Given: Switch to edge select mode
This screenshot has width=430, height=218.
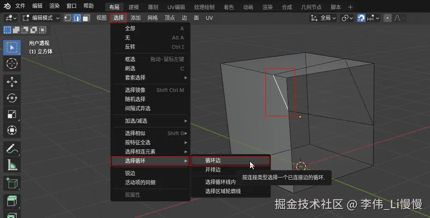Looking at the screenshot, I should 77,18.
